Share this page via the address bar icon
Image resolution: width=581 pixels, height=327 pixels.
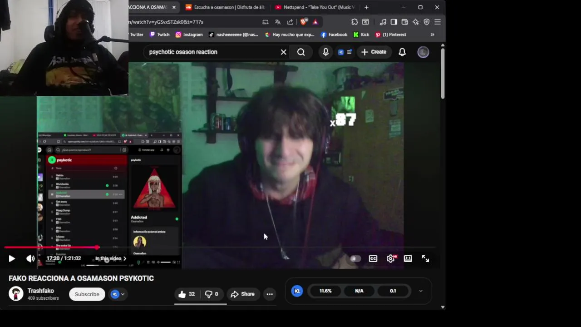290,22
